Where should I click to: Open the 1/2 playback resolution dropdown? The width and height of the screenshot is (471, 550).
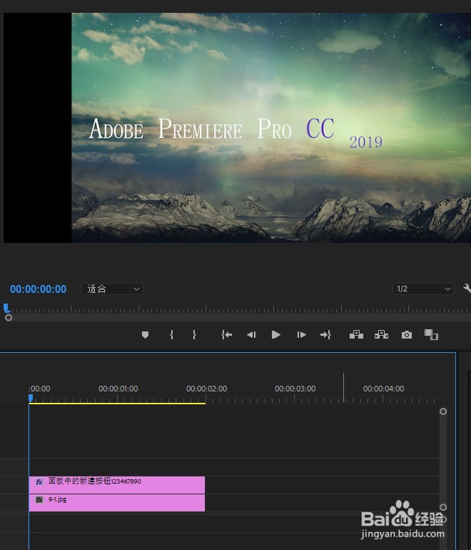pos(423,289)
